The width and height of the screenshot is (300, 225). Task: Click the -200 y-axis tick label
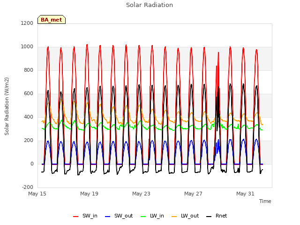click(x=28, y=187)
